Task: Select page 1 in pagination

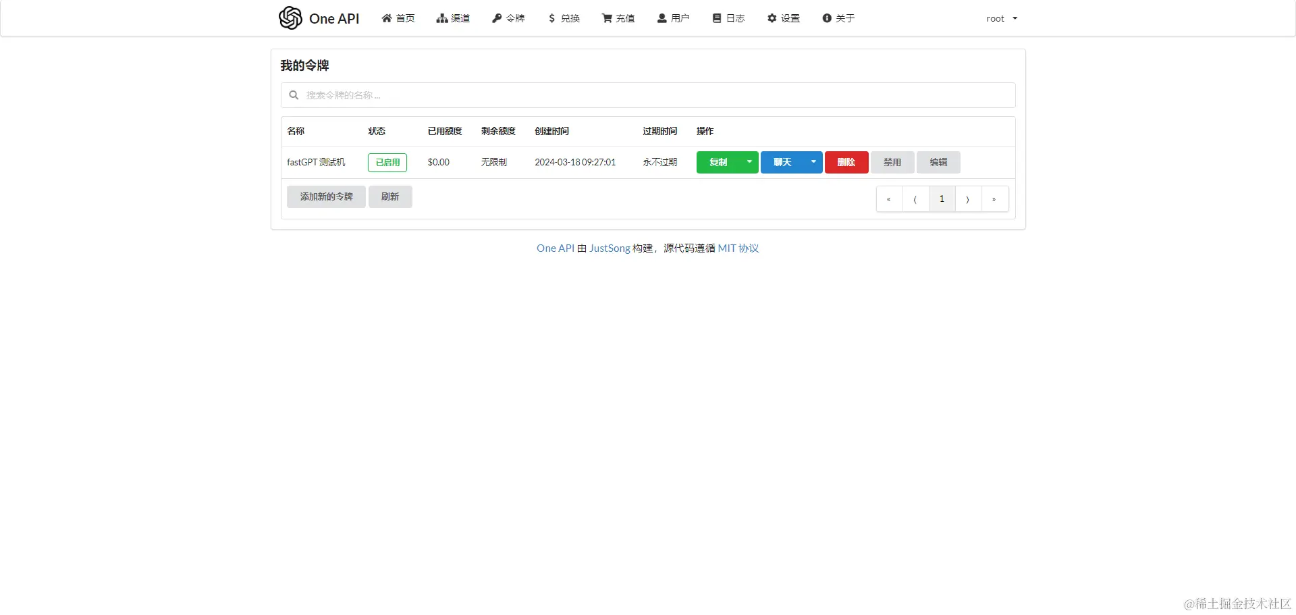Action: (x=942, y=199)
